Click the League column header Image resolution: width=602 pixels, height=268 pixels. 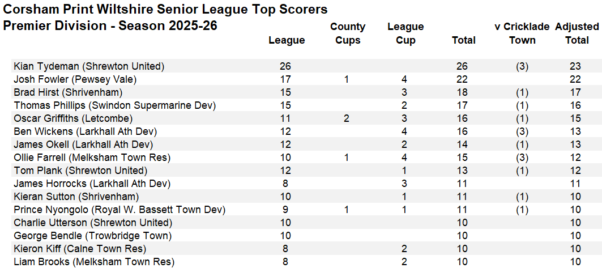(x=286, y=40)
